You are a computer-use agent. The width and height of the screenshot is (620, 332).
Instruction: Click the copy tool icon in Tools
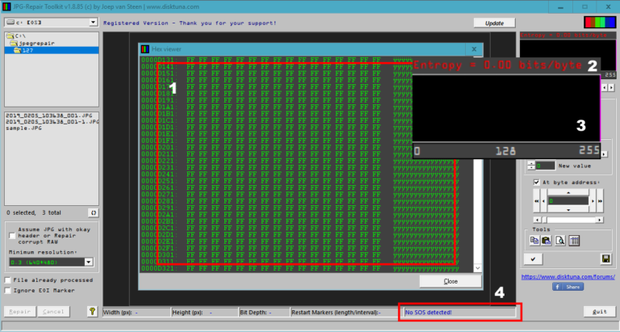coord(535,240)
